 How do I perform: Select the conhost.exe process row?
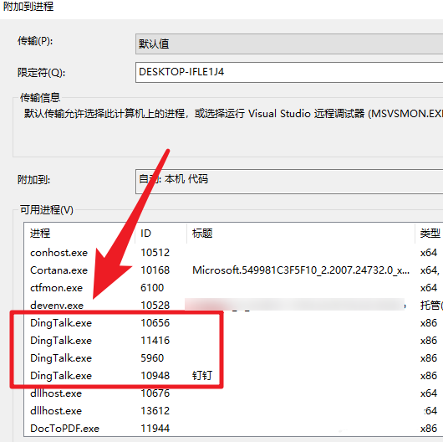point(234,253)
